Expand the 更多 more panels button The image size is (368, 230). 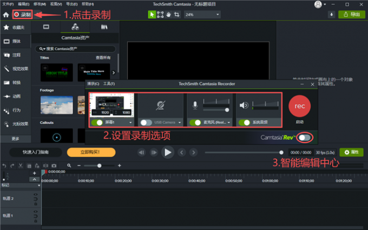[16, 139]
